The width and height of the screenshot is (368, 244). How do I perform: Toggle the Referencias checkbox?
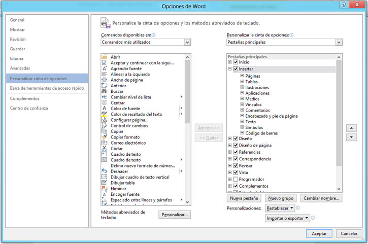point(236,152)
